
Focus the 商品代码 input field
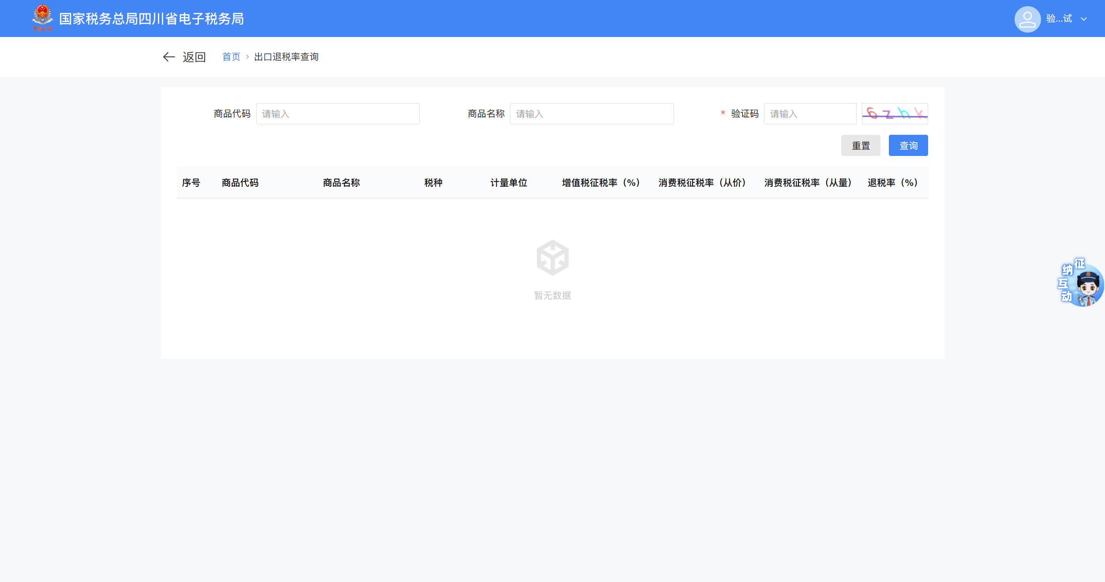(338, 114)
